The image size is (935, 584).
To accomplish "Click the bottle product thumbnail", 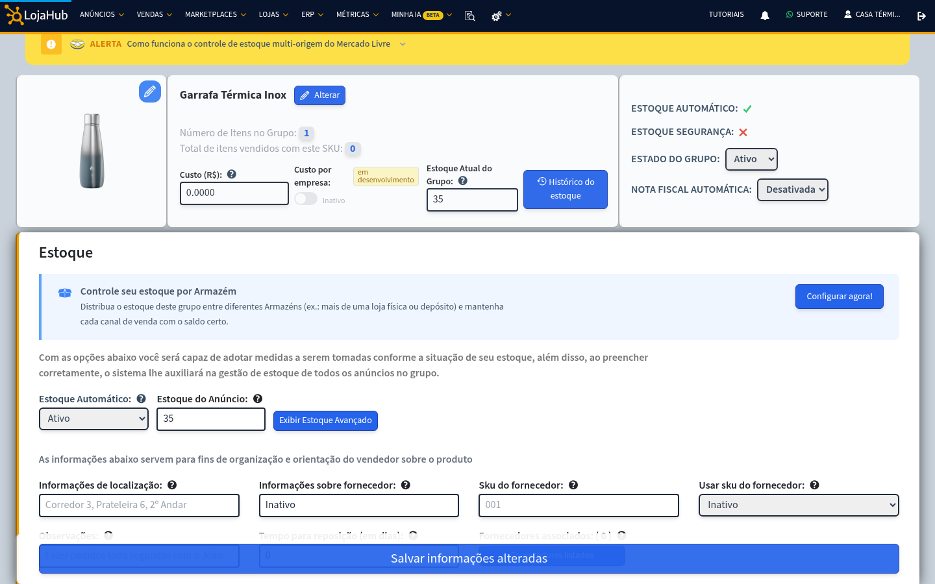I will pos(92,151).
